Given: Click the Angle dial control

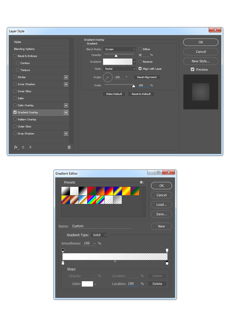Looking at the screenshot, I should (x=108, y=77).
